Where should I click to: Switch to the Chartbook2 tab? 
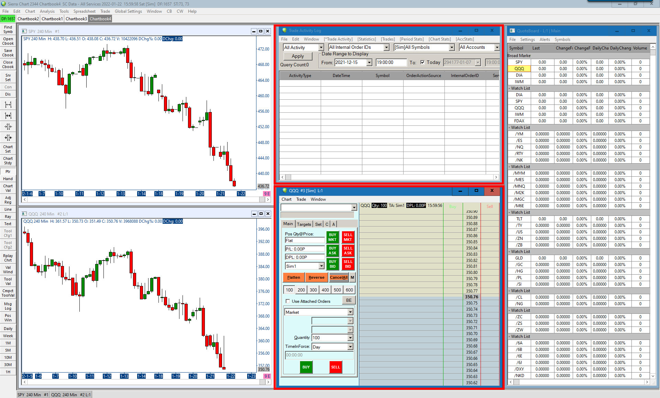[28, 19]
